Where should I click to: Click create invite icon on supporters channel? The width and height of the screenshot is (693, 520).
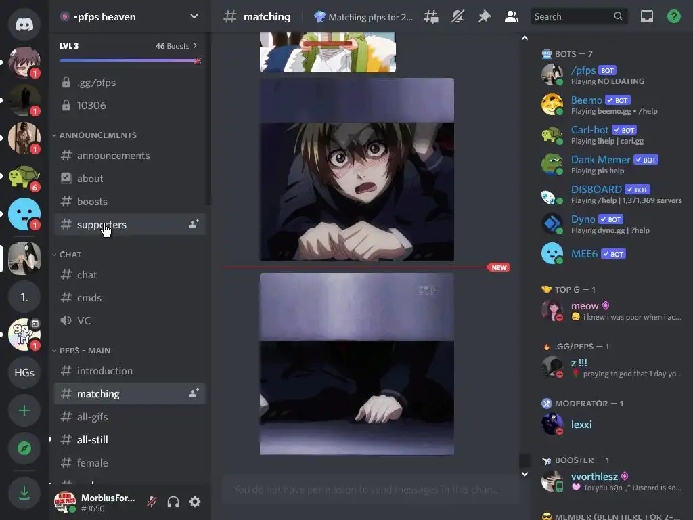pyautogui.click(x=194, y=223)
